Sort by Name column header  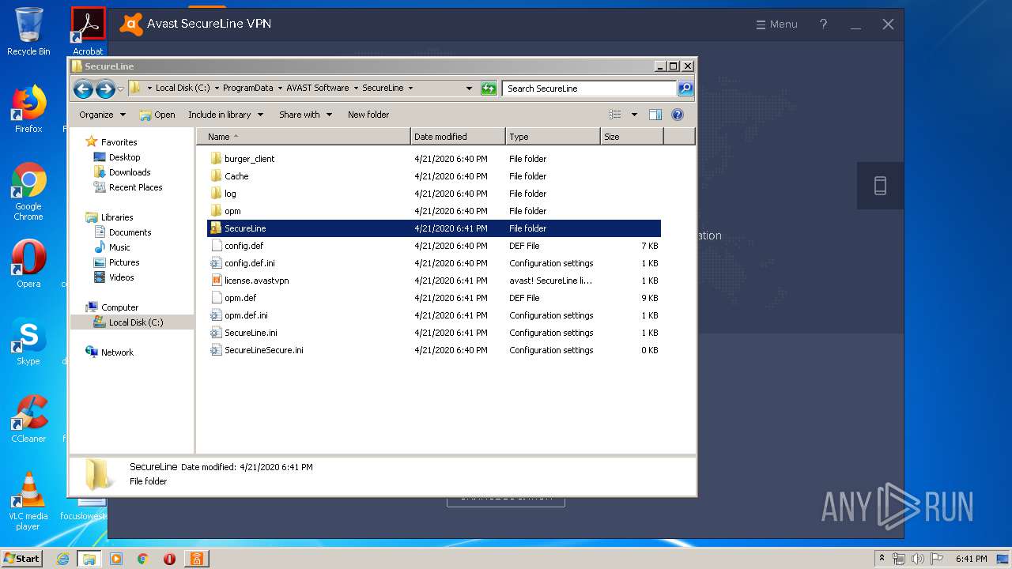304,137
